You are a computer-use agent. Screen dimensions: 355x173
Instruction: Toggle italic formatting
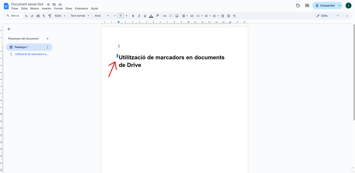(139, 16)
